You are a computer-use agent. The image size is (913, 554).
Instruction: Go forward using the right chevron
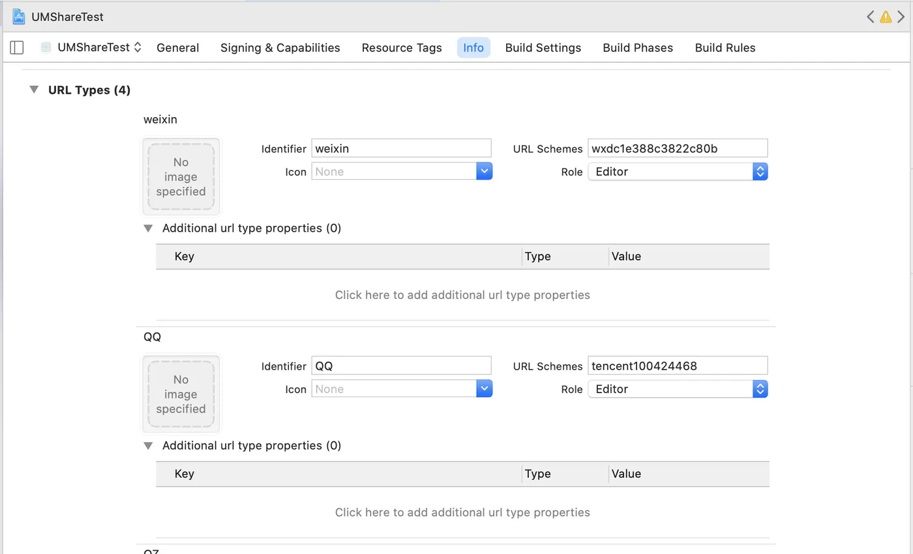[901, 17]
